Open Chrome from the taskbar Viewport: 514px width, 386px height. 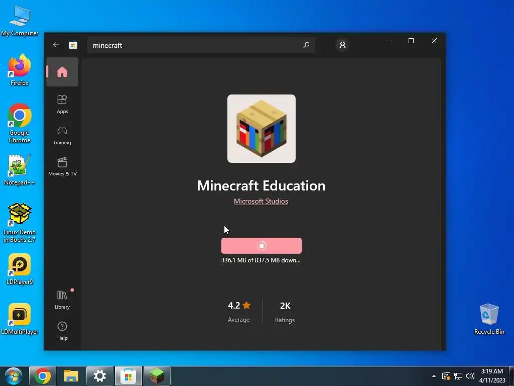43,376
